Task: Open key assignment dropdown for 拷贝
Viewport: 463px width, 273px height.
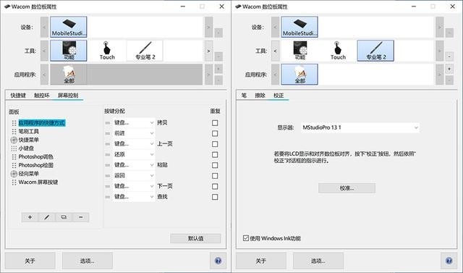Action: pos(134,122)
